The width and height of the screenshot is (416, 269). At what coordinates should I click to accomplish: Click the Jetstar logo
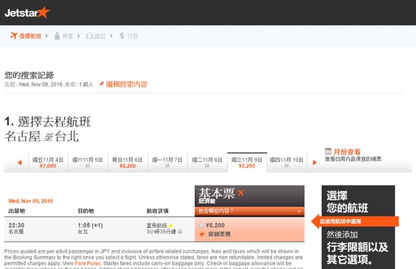point(27,12)
